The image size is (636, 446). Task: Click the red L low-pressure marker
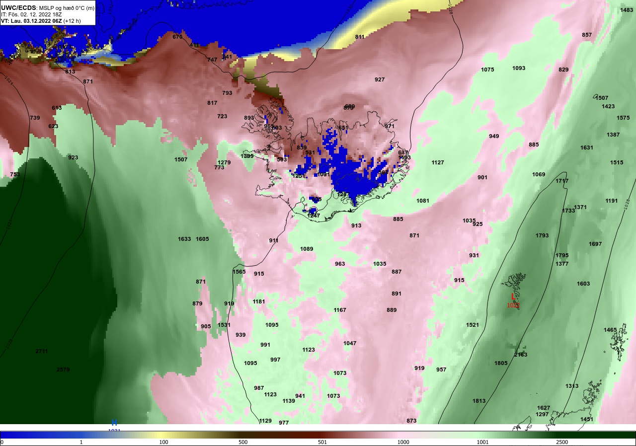(513, 297)
